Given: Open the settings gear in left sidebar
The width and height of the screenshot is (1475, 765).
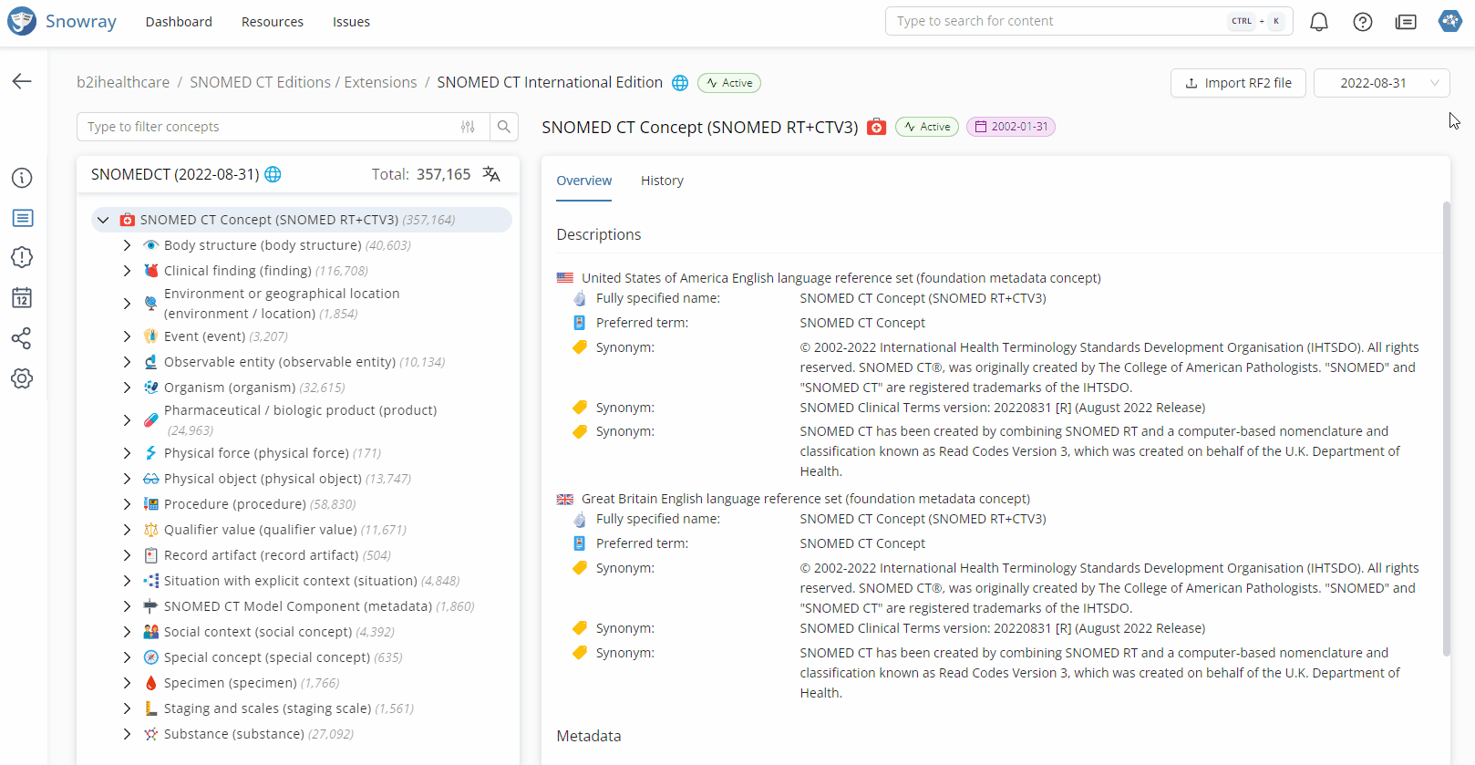Looking at the screenshot, I should click(22, 378).
